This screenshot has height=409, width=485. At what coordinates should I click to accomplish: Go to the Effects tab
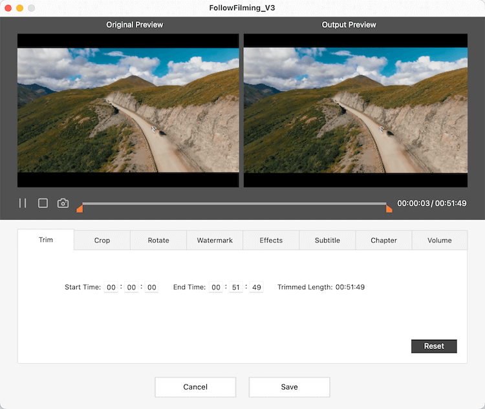click(271, 240)
